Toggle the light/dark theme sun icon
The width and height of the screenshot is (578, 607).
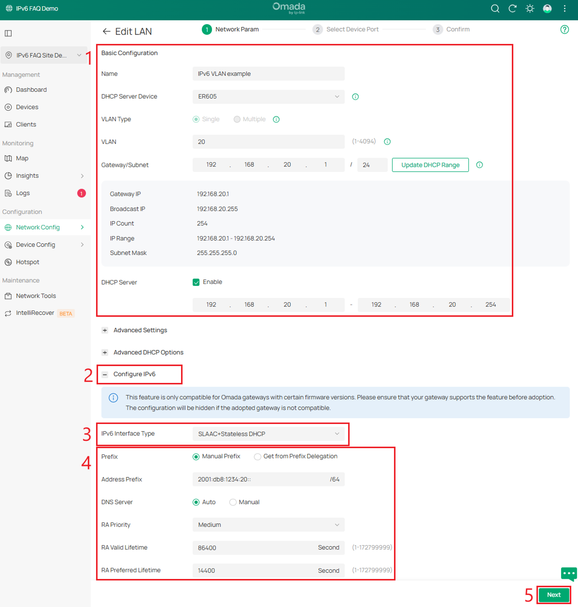[x=530, y=9]
